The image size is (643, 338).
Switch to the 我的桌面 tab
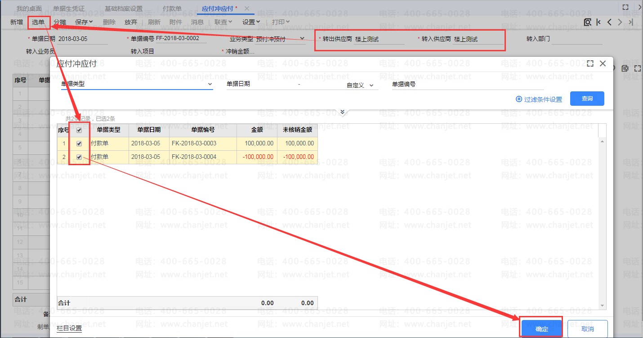[x=29, y=9]
